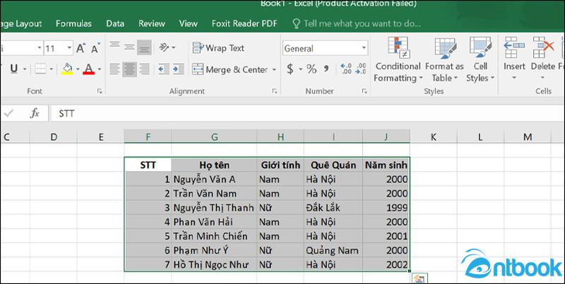Open the Foxit Reader PDF tab
The width and height of the screenshot is (565, 284).
(244, 24)
